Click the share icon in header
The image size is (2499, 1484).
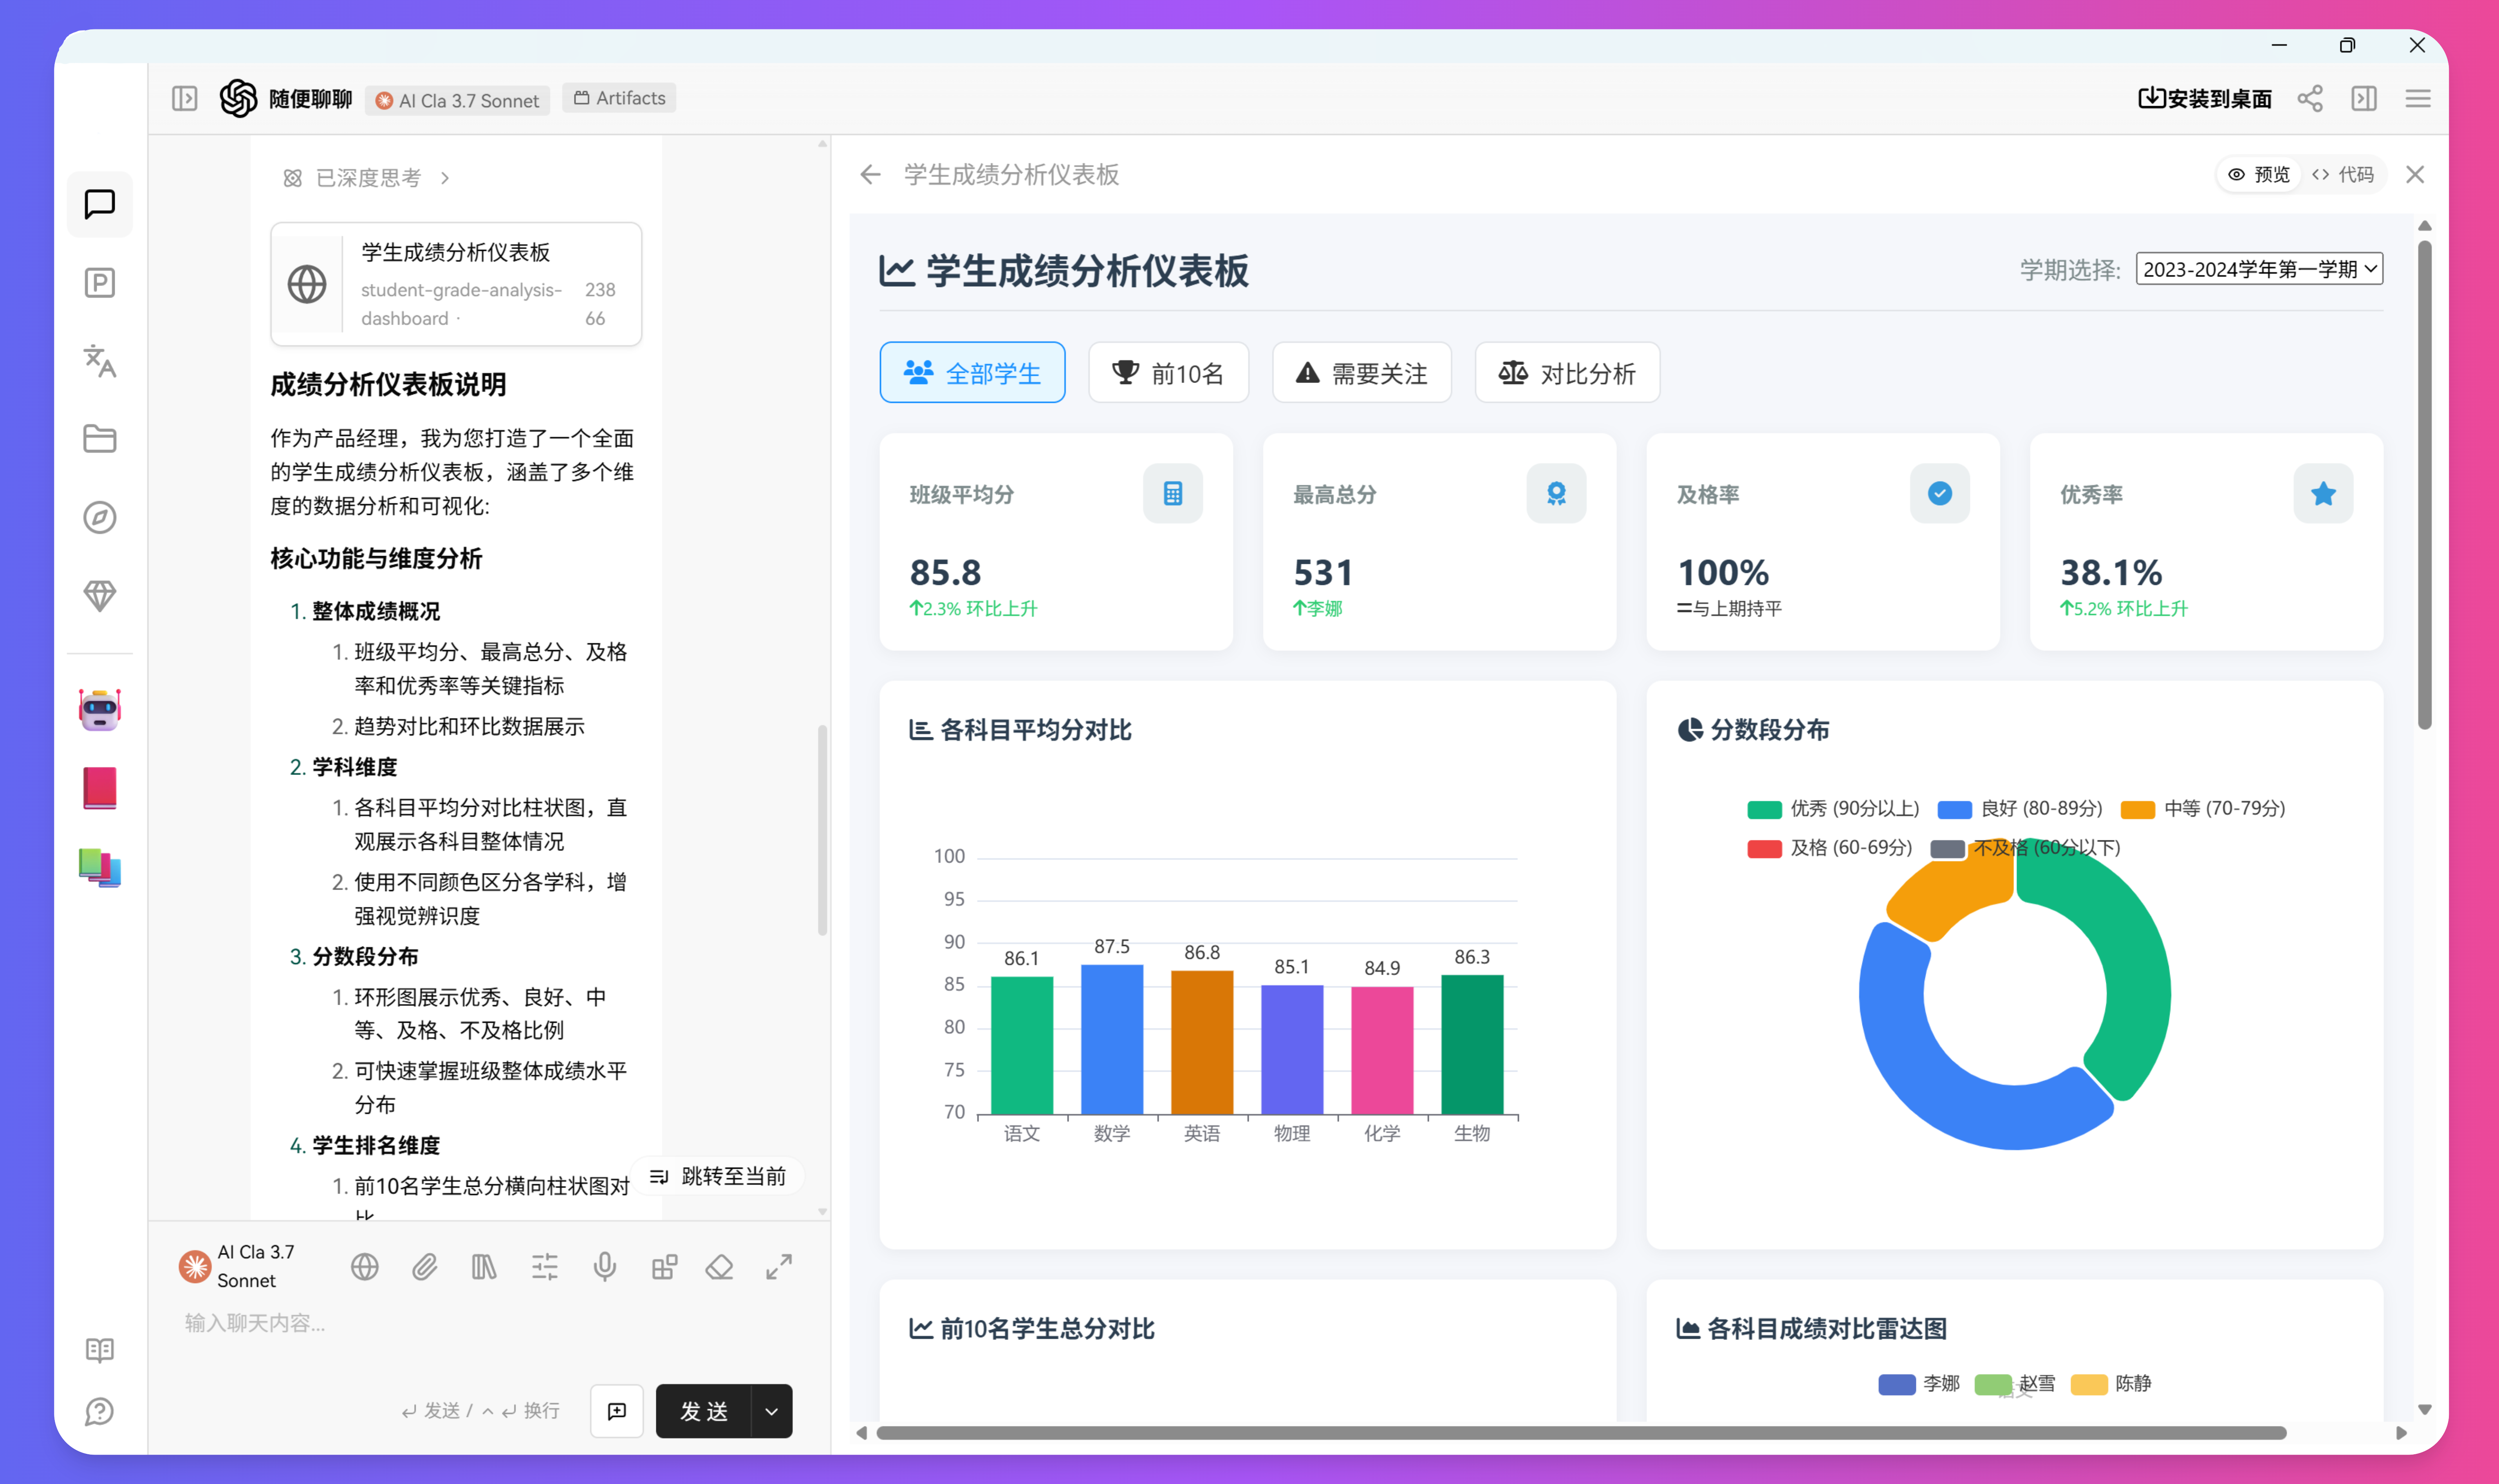2310,98
